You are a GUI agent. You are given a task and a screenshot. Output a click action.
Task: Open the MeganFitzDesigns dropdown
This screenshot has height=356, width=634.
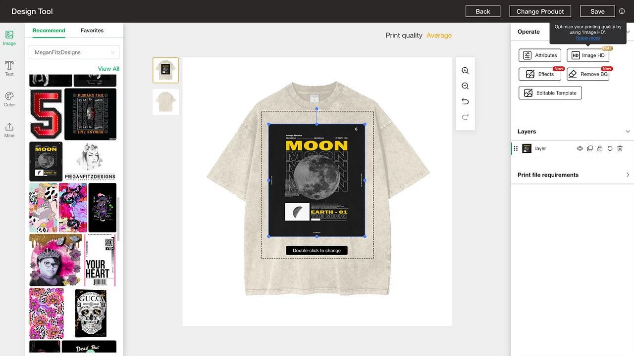(x=74, y=52)
